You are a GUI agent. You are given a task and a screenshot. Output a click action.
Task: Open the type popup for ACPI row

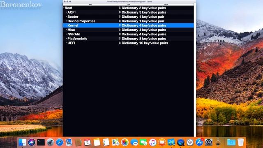pos(120,12)
